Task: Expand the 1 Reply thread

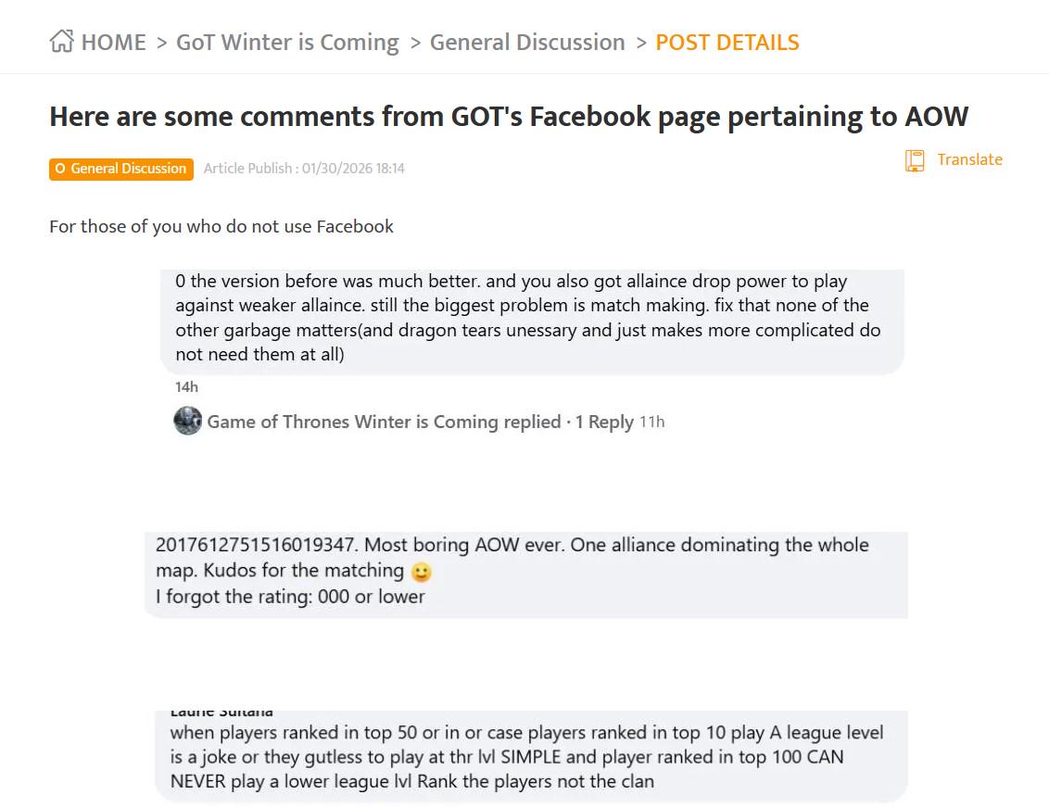Action: click(604, 422)
